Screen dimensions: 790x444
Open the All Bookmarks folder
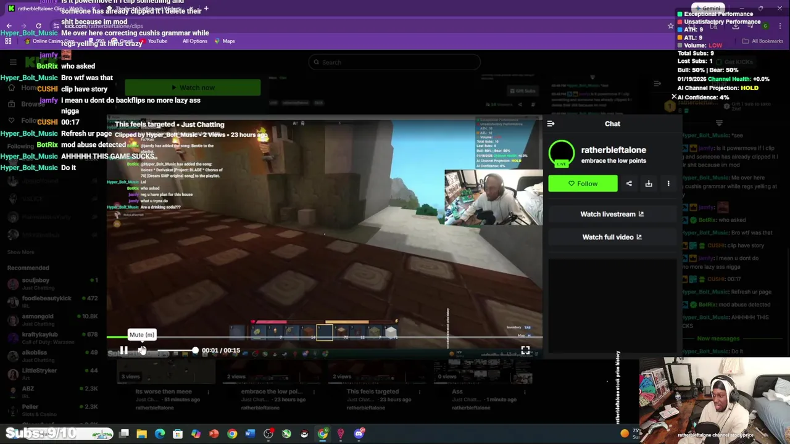pos(763,41)
